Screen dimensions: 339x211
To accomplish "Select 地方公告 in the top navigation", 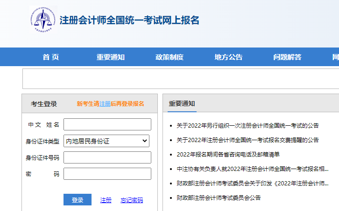I will click(x=228, y=57).
